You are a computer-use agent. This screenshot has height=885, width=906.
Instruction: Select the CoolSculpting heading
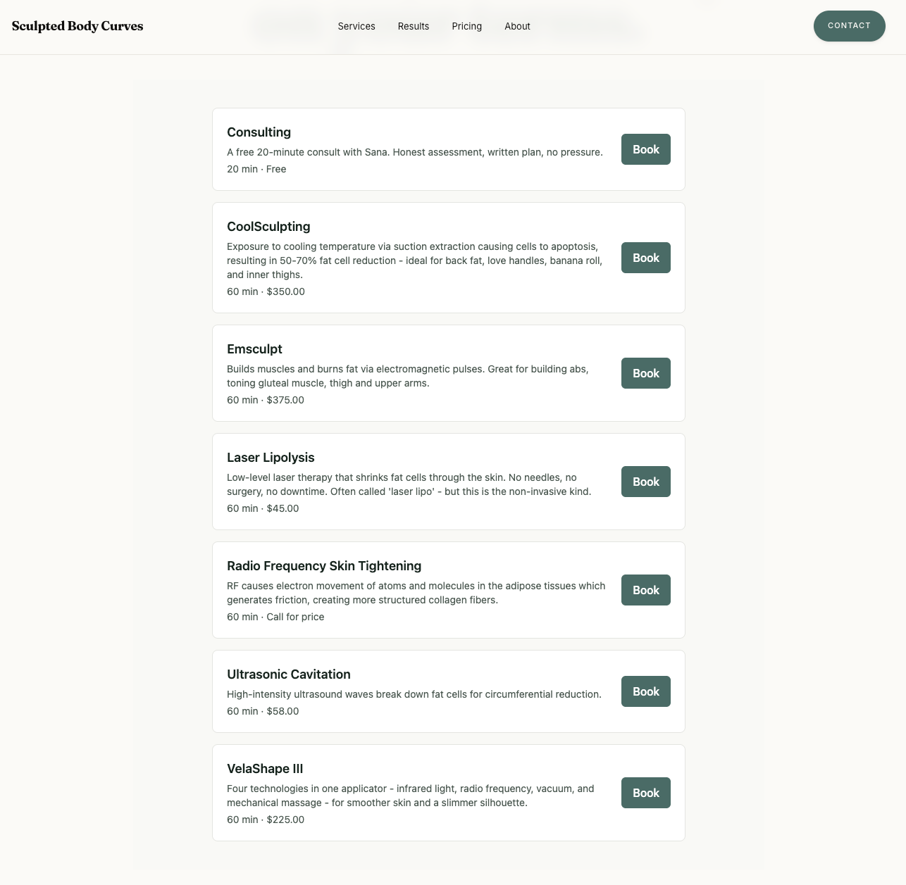click(x=268, y=227)
